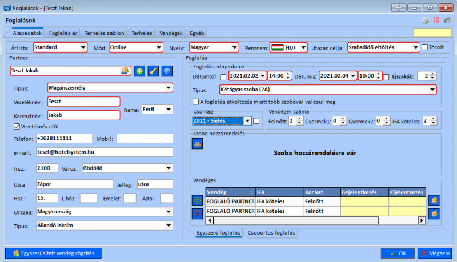Open partner search in Teszt Jakab field
The image size is (457, 262).
pyautogui.click(x=125, y=71)
